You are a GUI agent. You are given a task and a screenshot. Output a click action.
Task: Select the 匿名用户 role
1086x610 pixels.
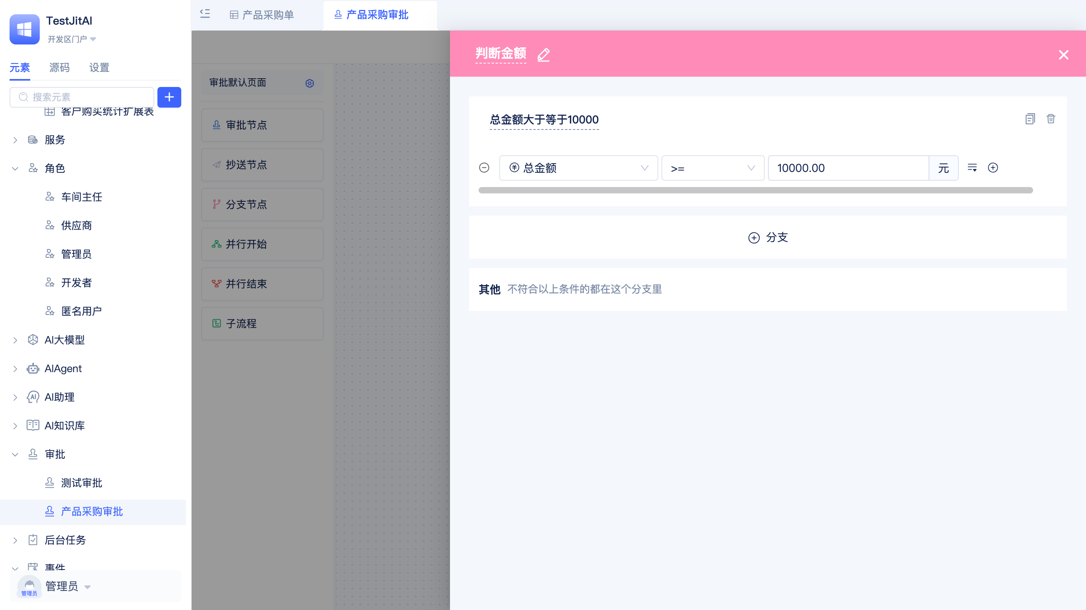point(82,311)
